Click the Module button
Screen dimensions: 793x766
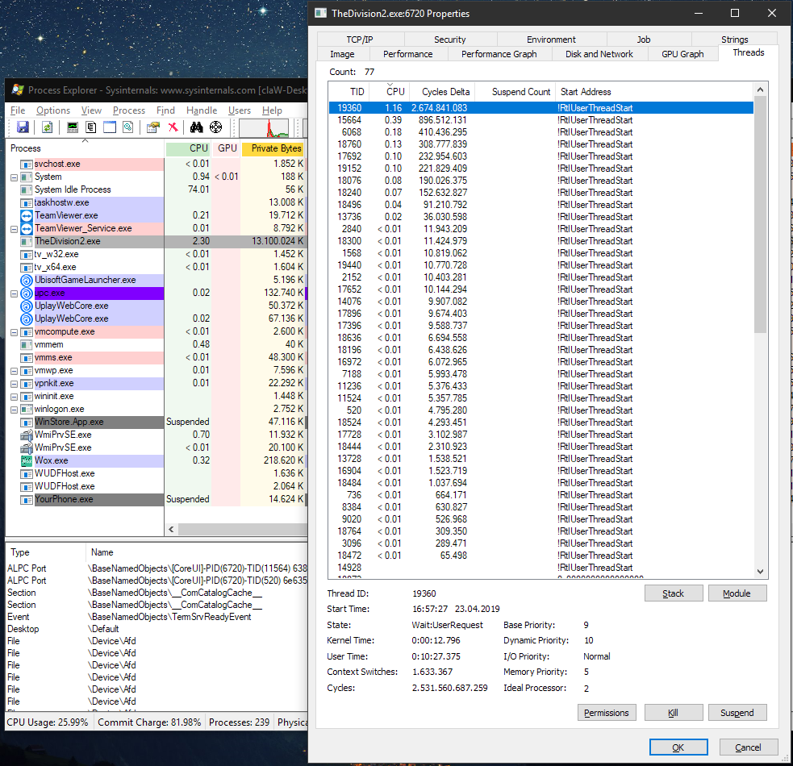coord(737,593)
